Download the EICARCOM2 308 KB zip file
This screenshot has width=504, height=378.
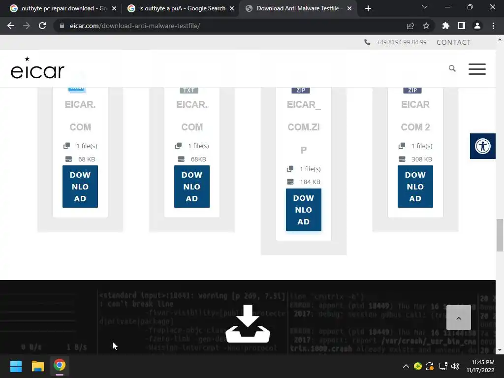pos(415,187)
